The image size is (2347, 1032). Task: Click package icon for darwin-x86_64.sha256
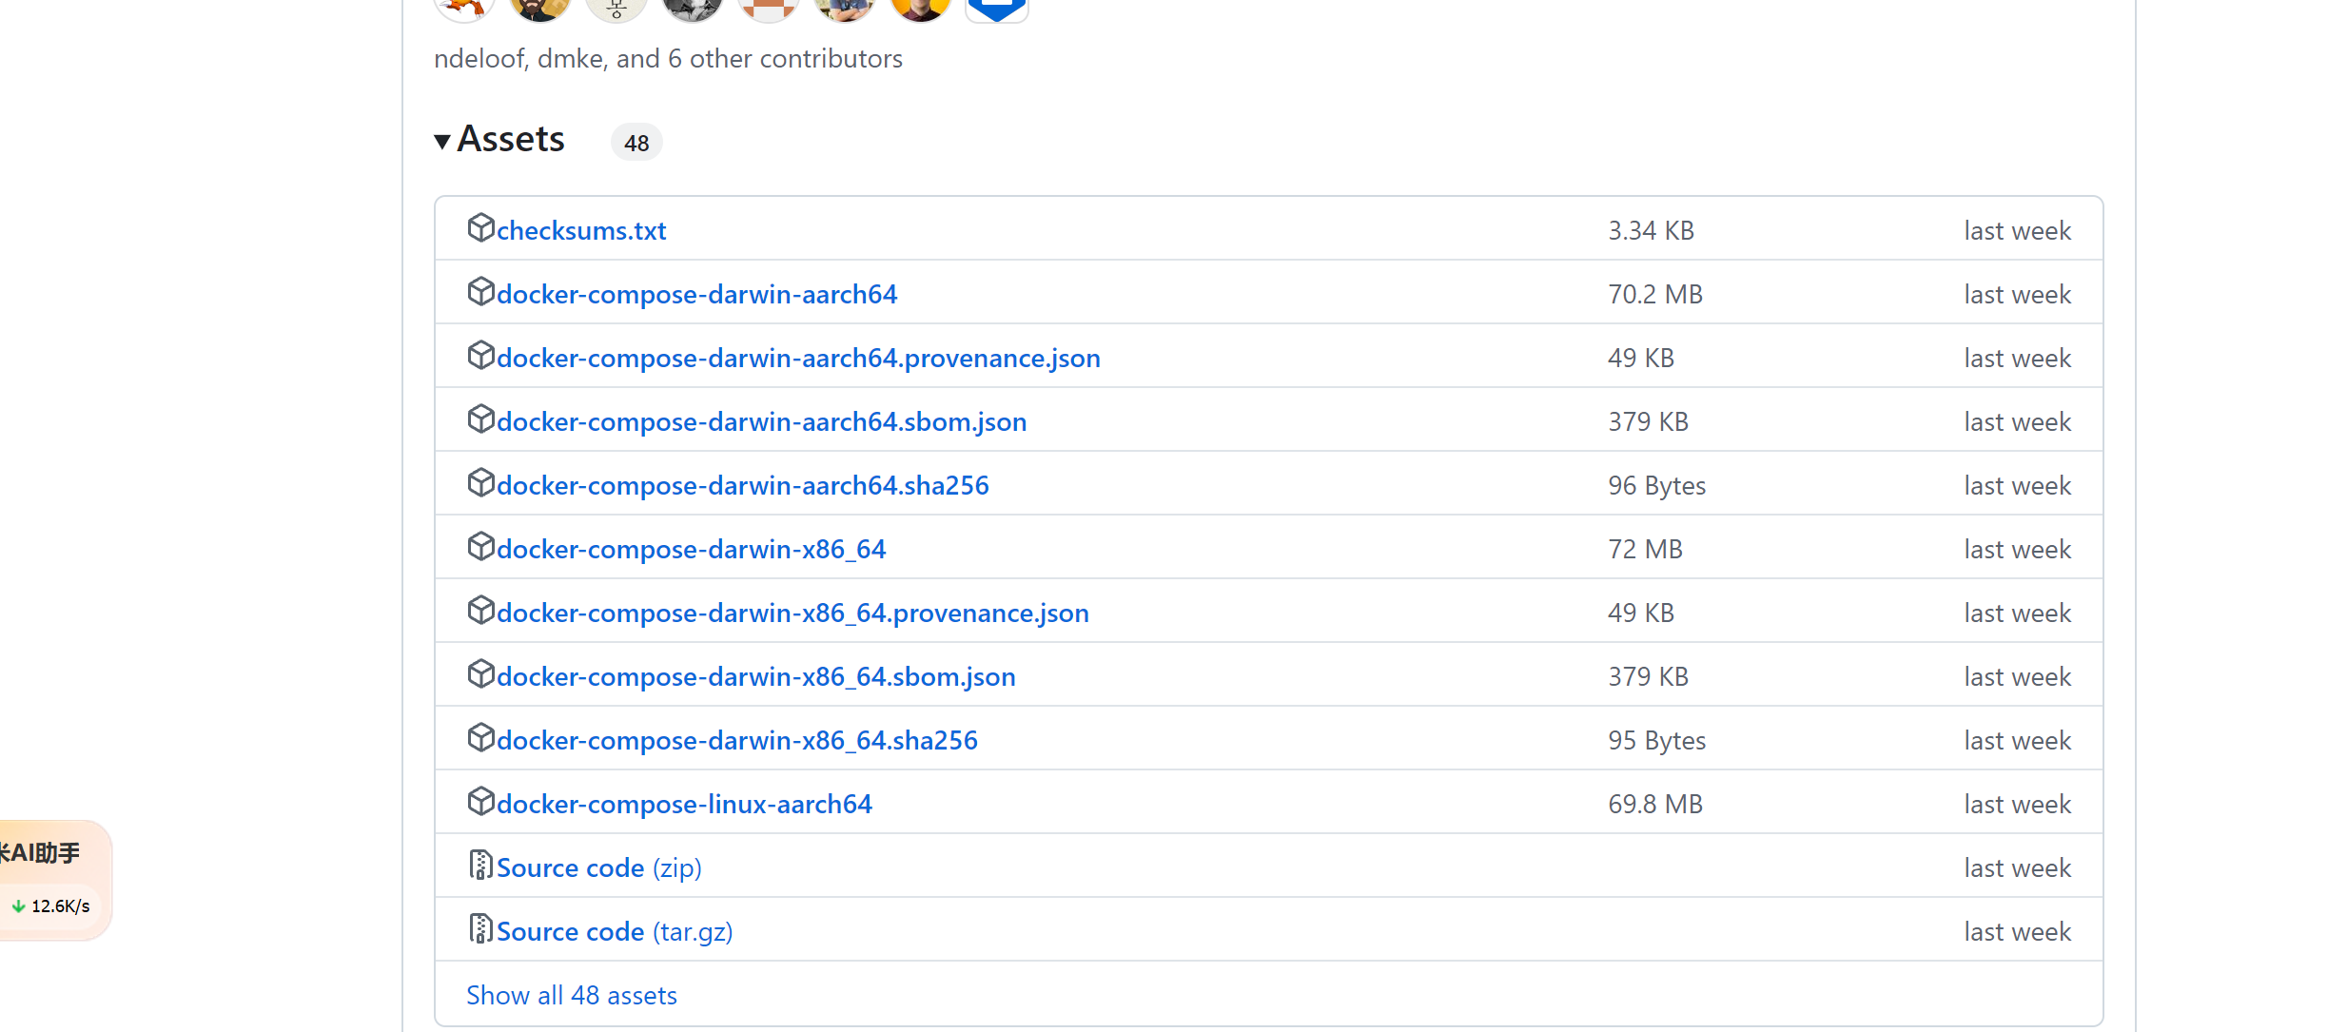coord(480,738)
